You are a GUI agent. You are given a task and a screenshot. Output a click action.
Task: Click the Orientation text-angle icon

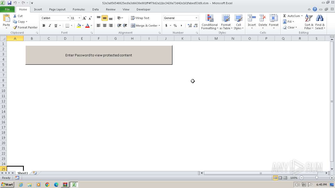119,18
